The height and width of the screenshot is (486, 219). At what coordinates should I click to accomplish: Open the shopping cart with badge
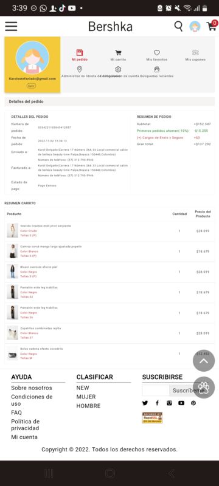tap(212, 26)
